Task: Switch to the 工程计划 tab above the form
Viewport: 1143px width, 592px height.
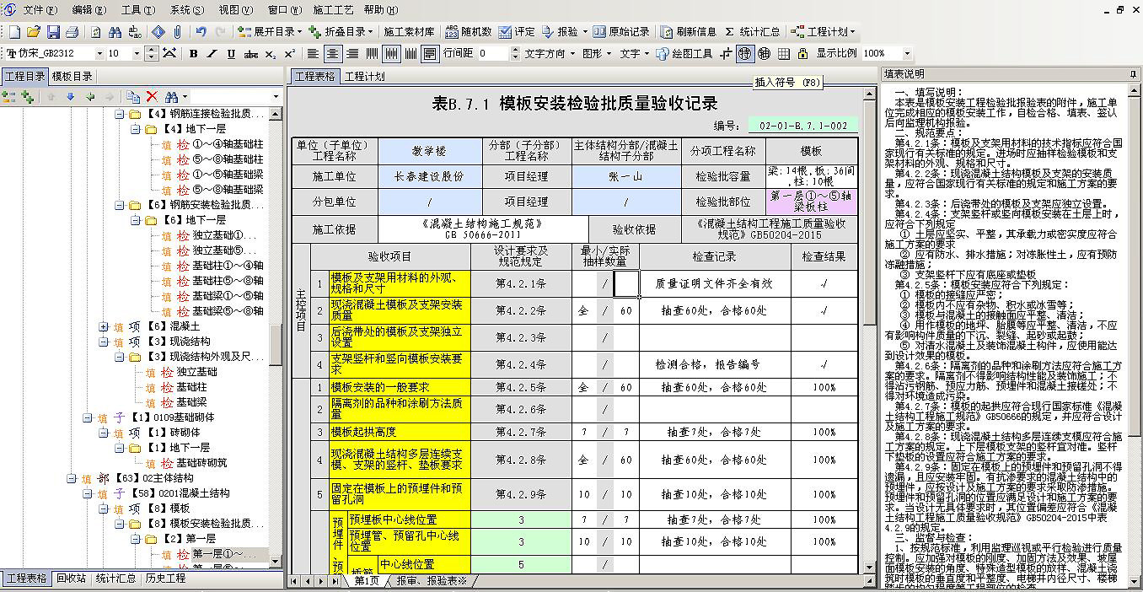Action: (364, 77)
